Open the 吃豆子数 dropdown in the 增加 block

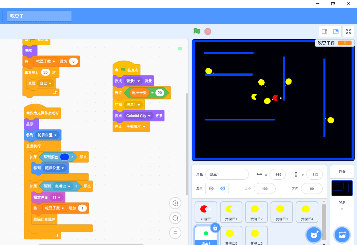point(55,208)
